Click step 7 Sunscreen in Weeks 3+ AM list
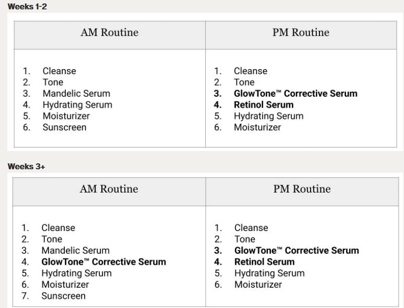Image resolution: width=404 pixels, height=308 pixels. (63, 296)
